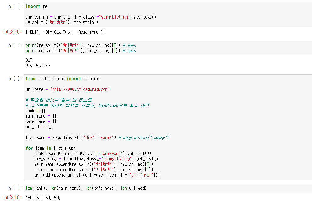This screenshot has height=202, width=312.
Task: Click the list_soup find_all line
Action: (x=97, y=137)
